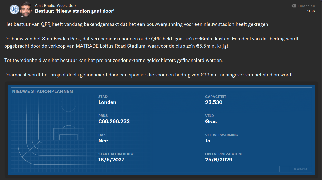
Task: Select the Financiën category label
Action: click(306, 6)
